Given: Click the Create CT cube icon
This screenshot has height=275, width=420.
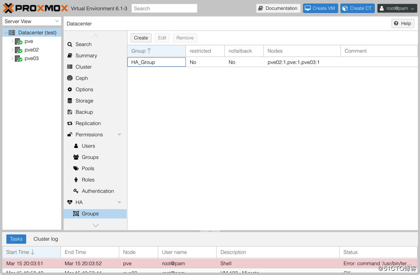Looking at the screenshot, I should [x=345, y=8].
